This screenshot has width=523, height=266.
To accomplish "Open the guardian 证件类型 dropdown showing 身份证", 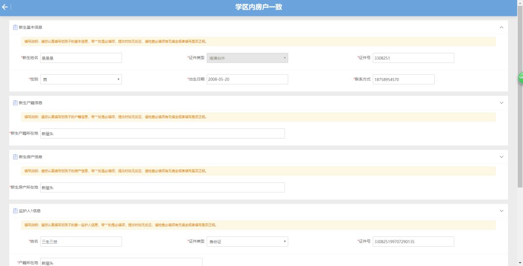I will [247, 241].
